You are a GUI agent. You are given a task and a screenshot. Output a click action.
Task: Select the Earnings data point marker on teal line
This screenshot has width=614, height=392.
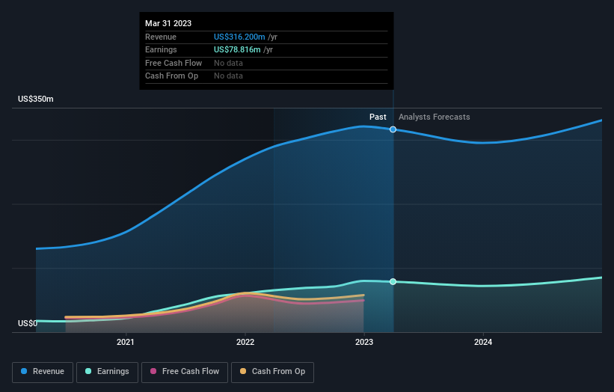pos(393,281)
